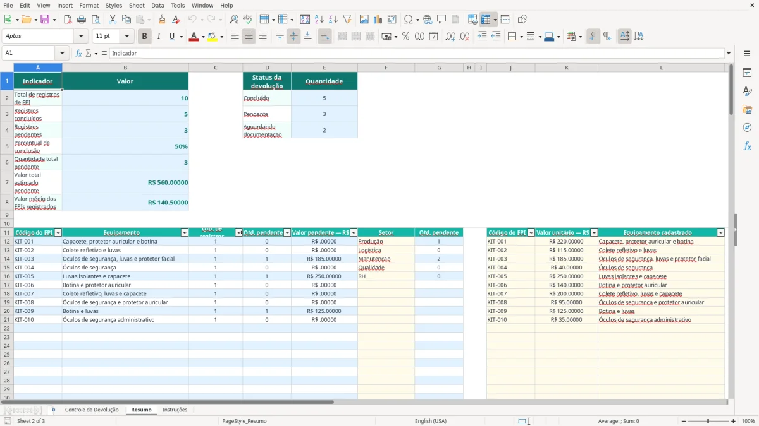This screenshot has width=759, height=426.
Task: Export directly as PDF icon
Action: tap(68, 20)
